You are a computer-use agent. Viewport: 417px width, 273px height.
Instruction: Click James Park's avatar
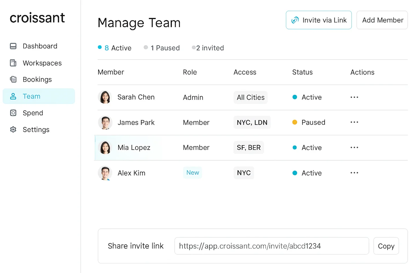(x=105, y=122)
